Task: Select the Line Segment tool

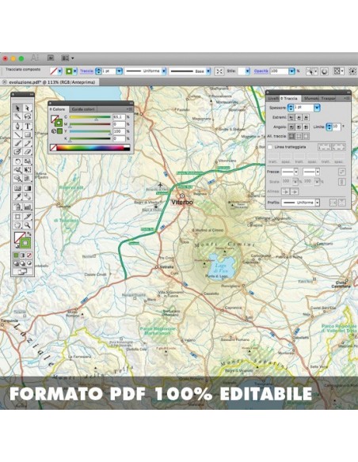Action: pos(17,135)
